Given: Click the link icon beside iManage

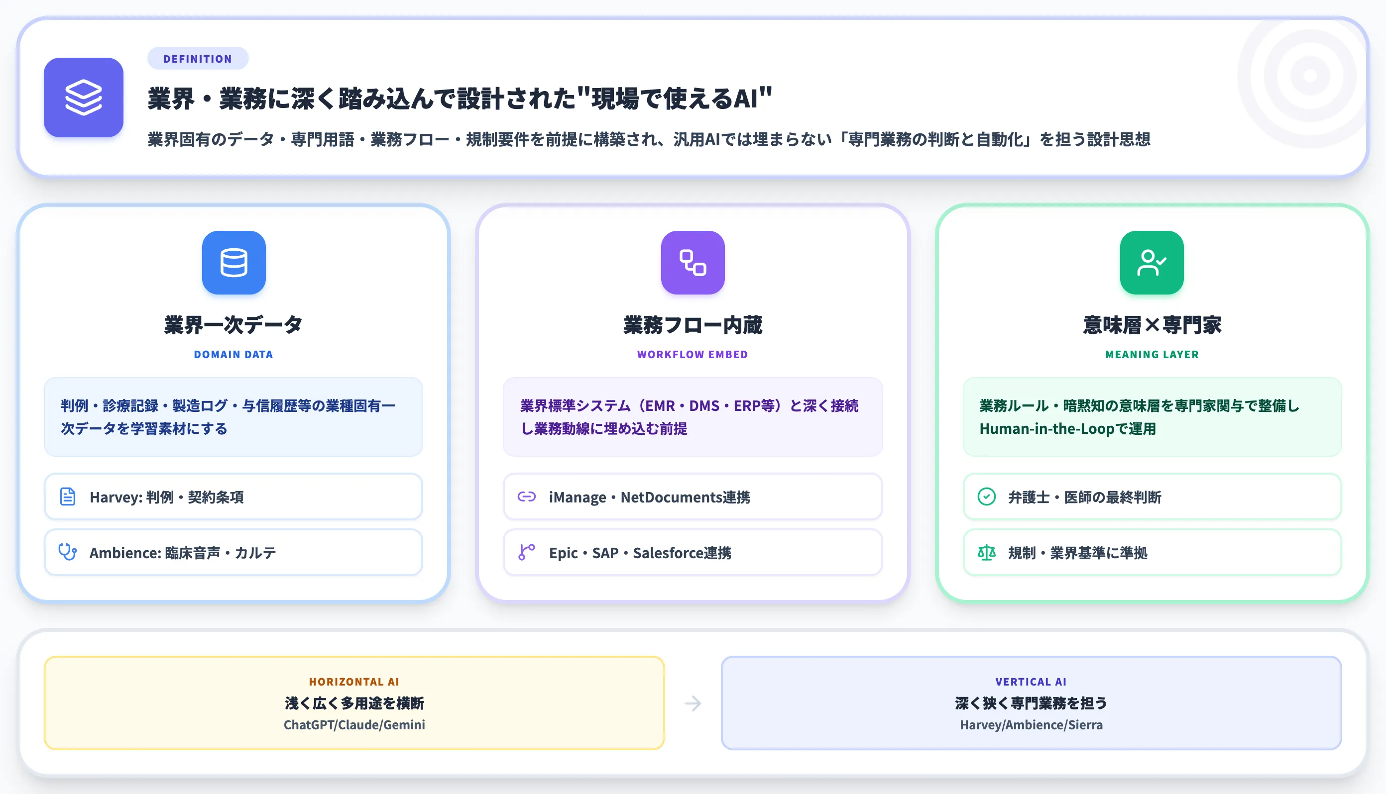Looking at the screenshot, I should (527, 497).
